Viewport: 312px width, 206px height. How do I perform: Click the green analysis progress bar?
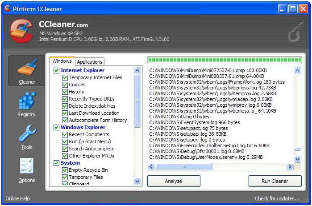[x=224, y=60]
